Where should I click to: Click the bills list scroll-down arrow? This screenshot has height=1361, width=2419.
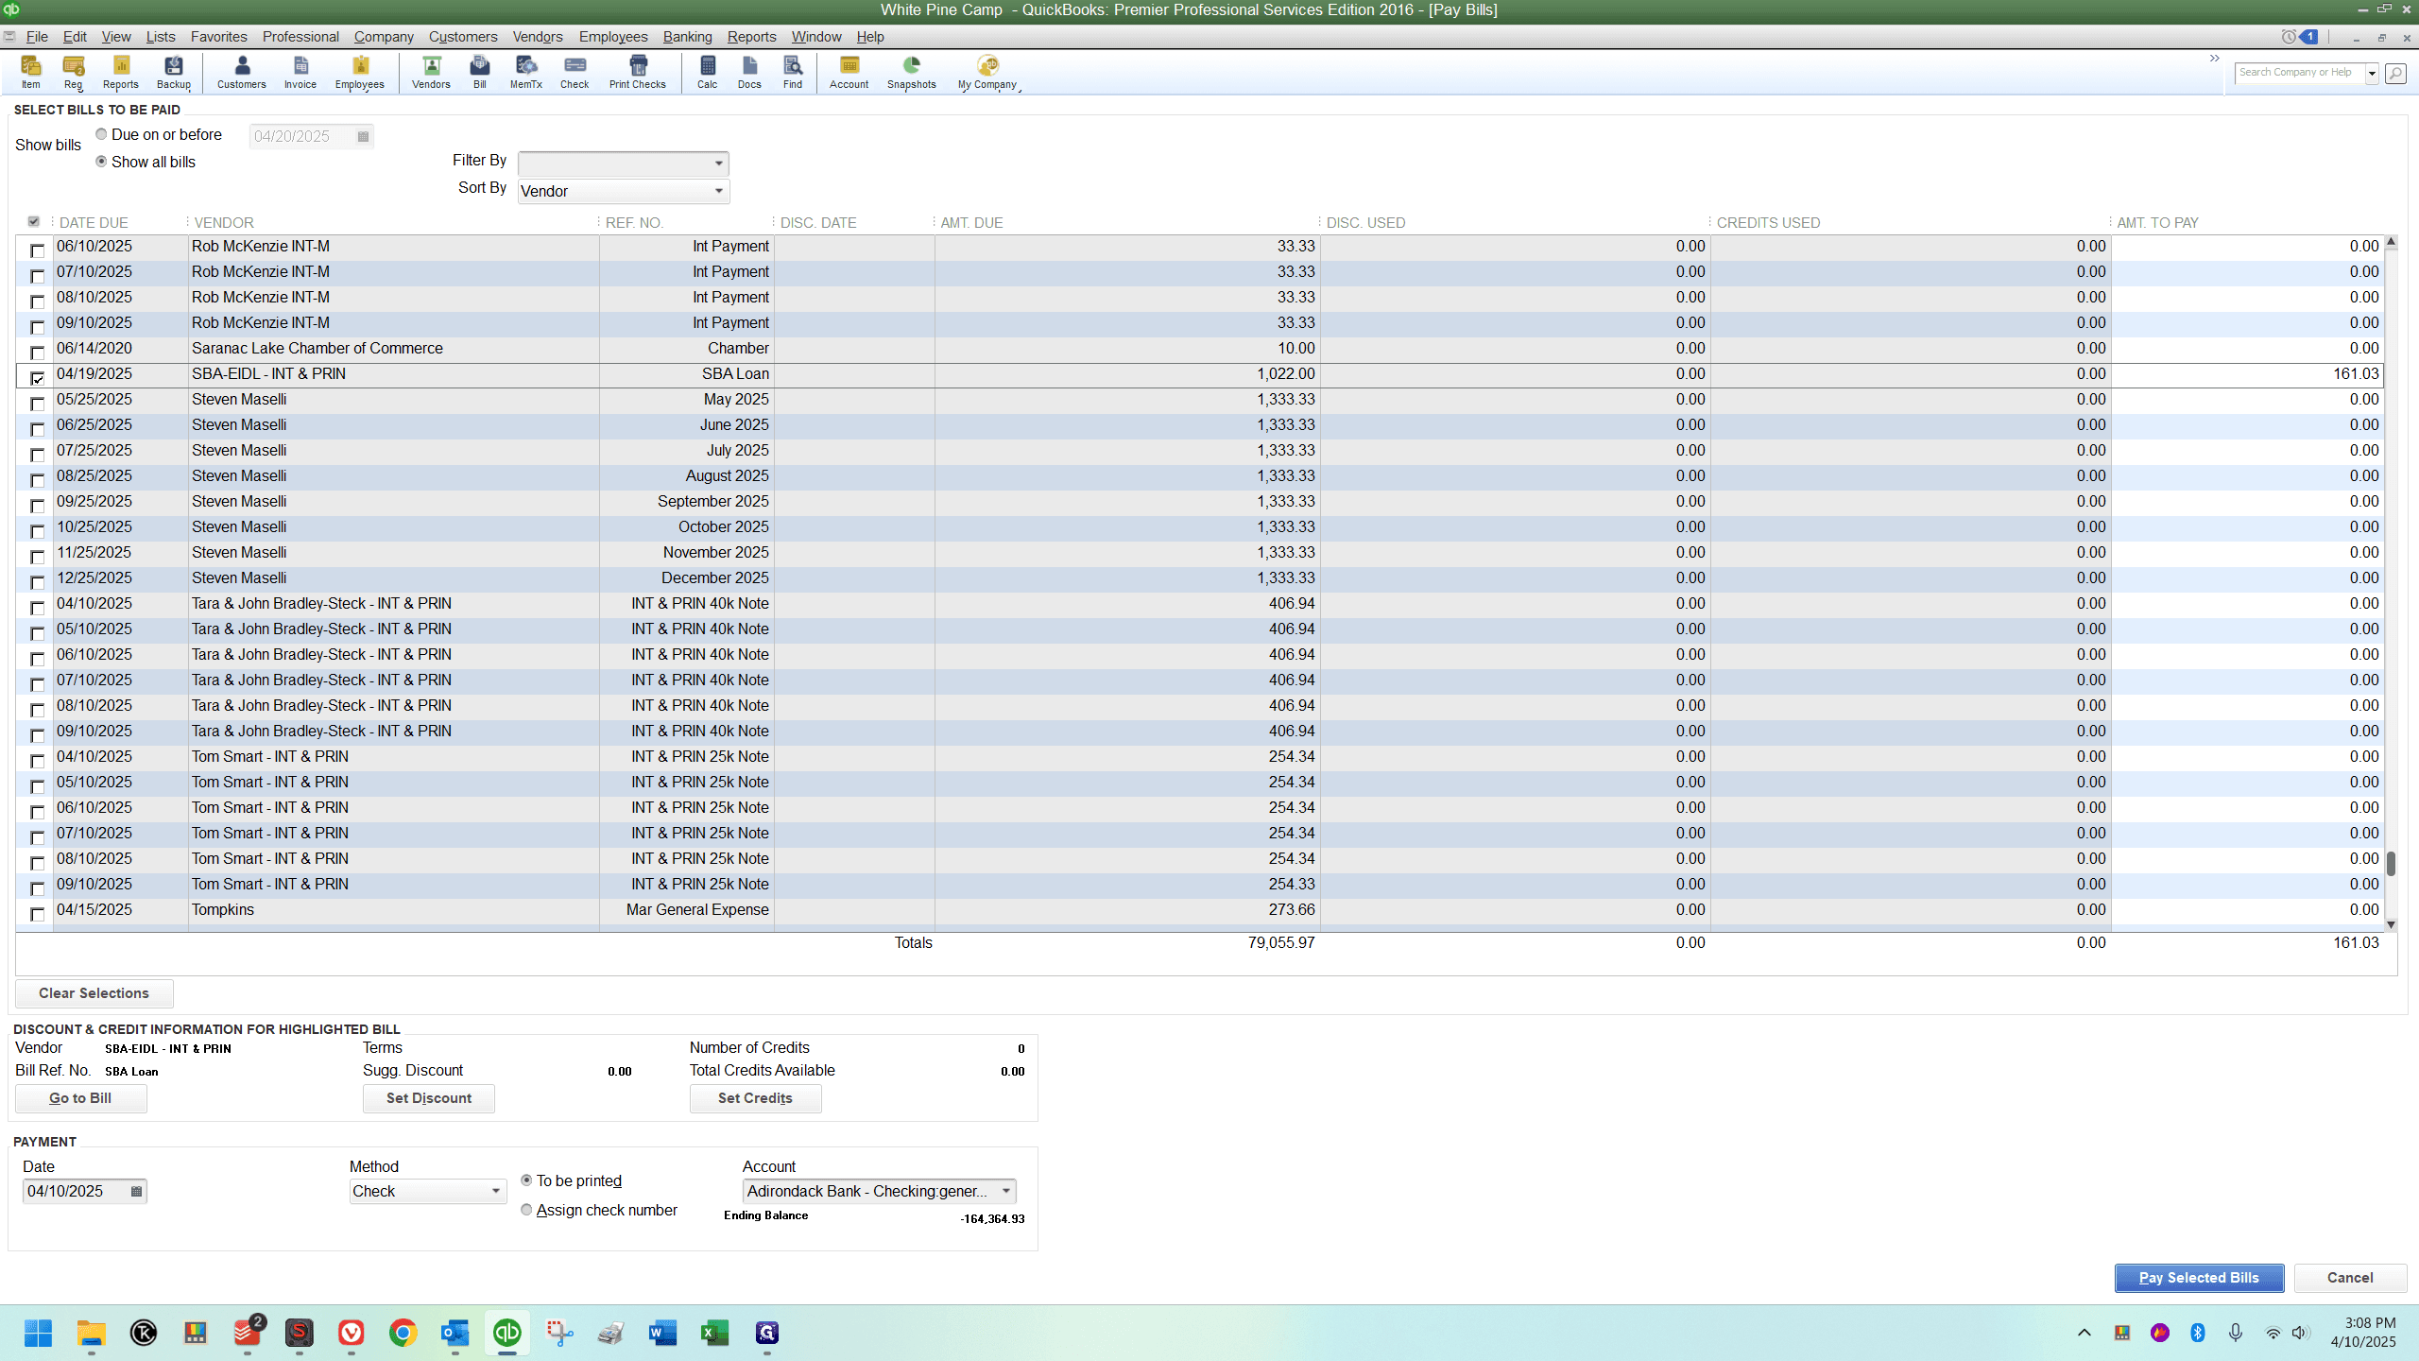click(2392, 925)
